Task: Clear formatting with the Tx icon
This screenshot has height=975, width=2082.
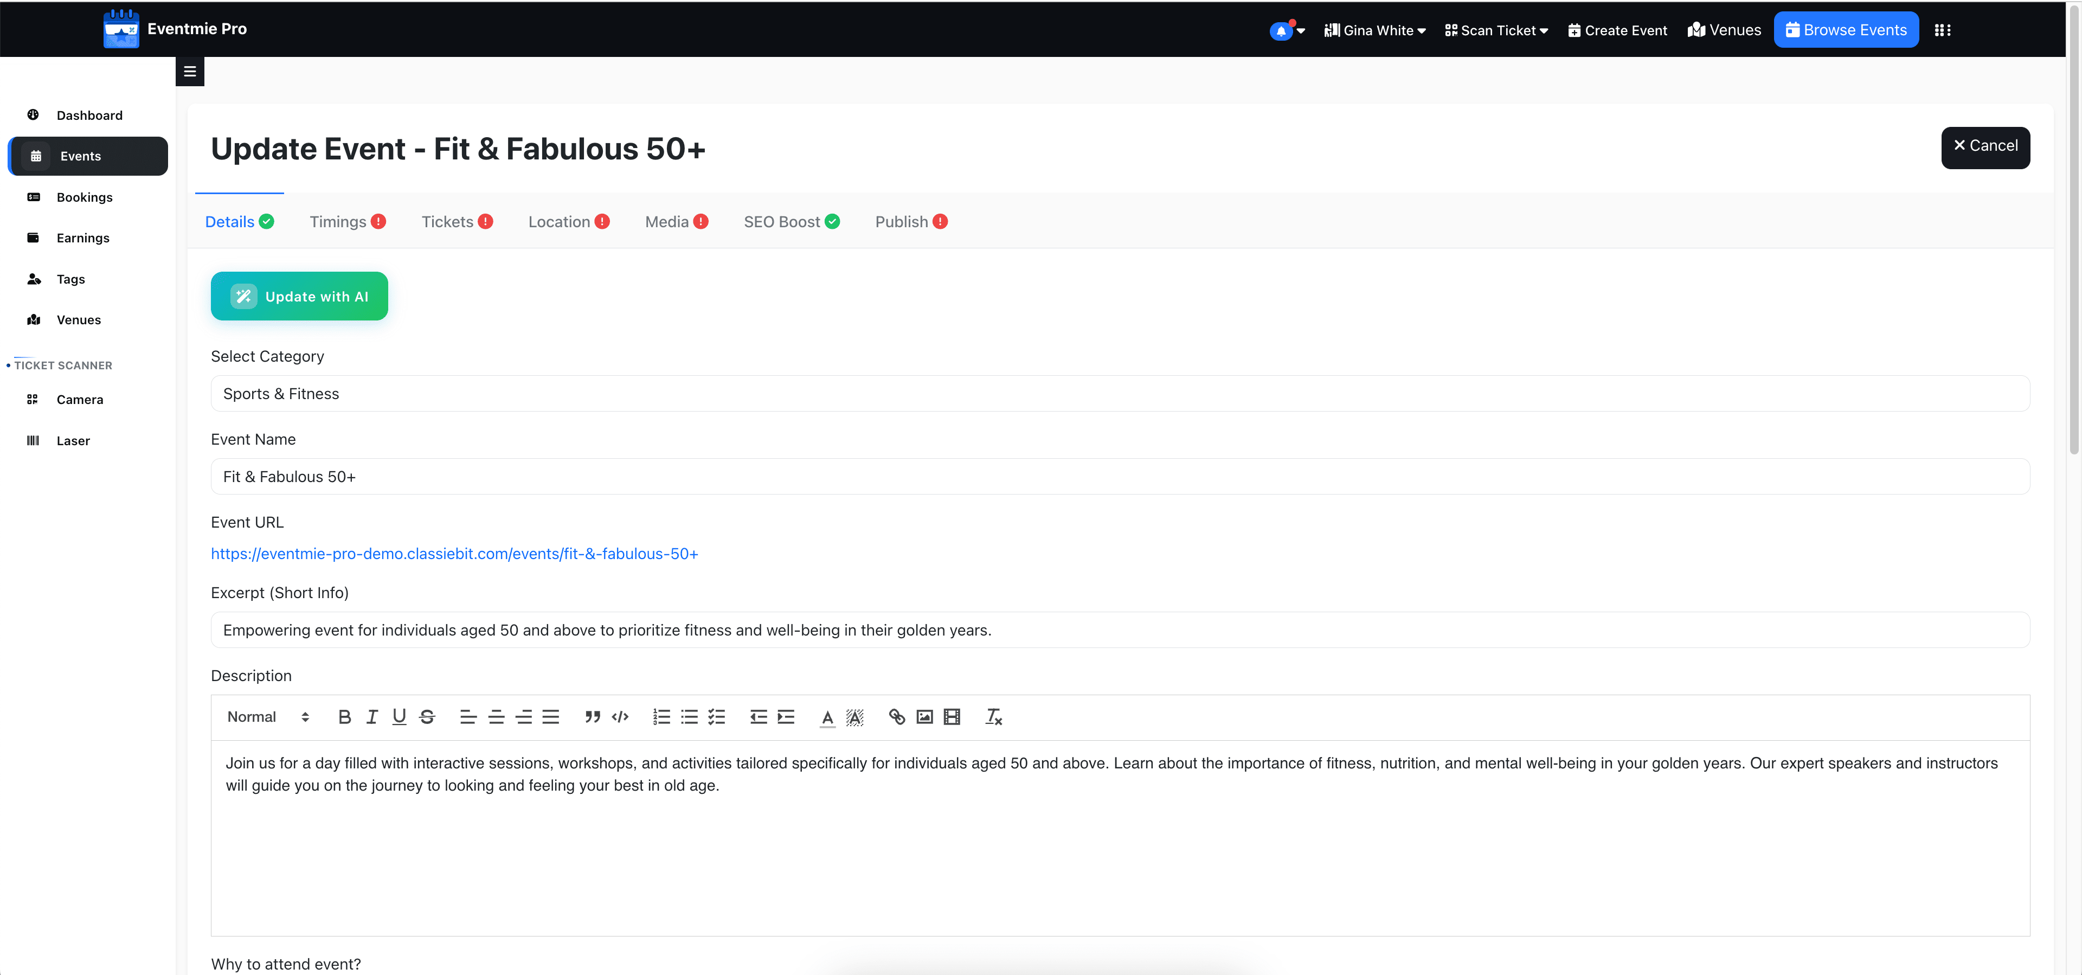Action: pyautogui.click(x=993, y=717)
